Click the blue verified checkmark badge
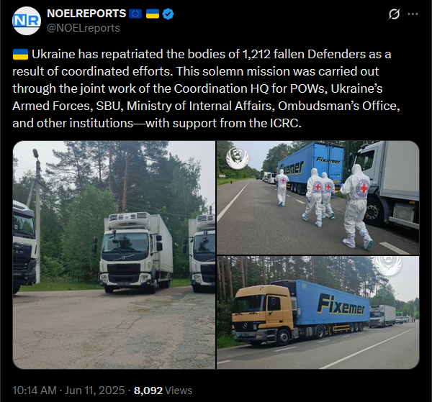The height and width of the screenshot is (402, 432). coord(168,14)
